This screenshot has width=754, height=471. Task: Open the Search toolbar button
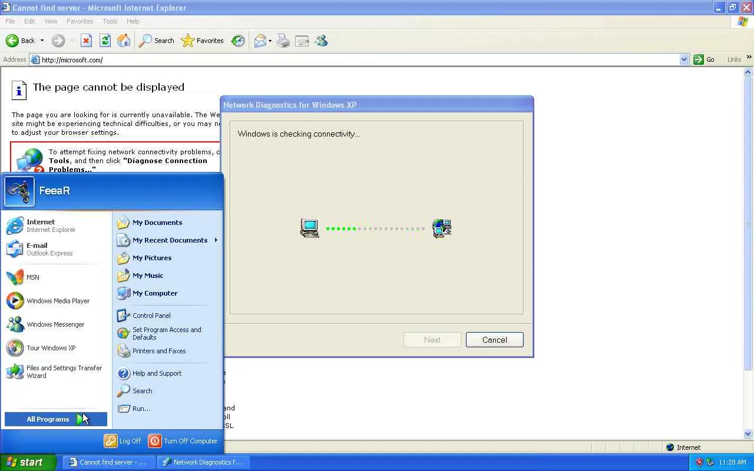(x=156, y=41)
